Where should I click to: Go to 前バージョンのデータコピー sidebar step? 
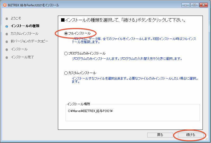(x=29, y=41)
